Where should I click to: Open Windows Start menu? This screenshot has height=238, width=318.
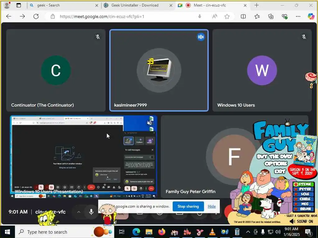7,232
